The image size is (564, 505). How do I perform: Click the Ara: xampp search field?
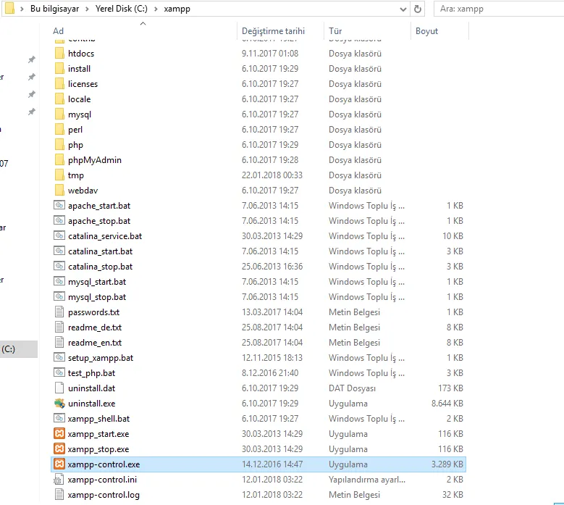pyautogui.click(x=499, y=9)
